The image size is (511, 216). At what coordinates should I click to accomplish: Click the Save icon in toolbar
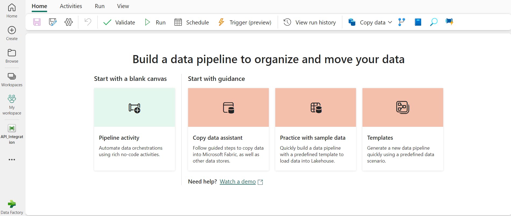point(37,22)
